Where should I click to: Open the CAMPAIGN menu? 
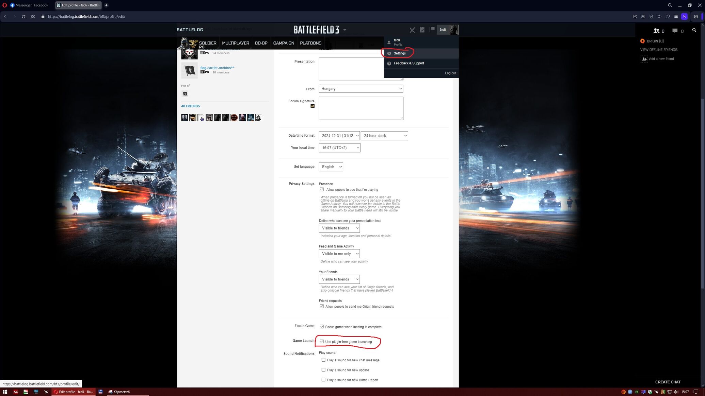[284, 43]
